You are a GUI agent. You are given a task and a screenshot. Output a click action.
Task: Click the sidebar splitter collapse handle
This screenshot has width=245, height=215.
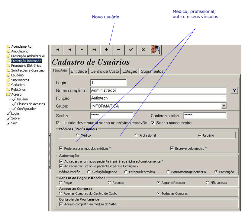pos(49,151)
